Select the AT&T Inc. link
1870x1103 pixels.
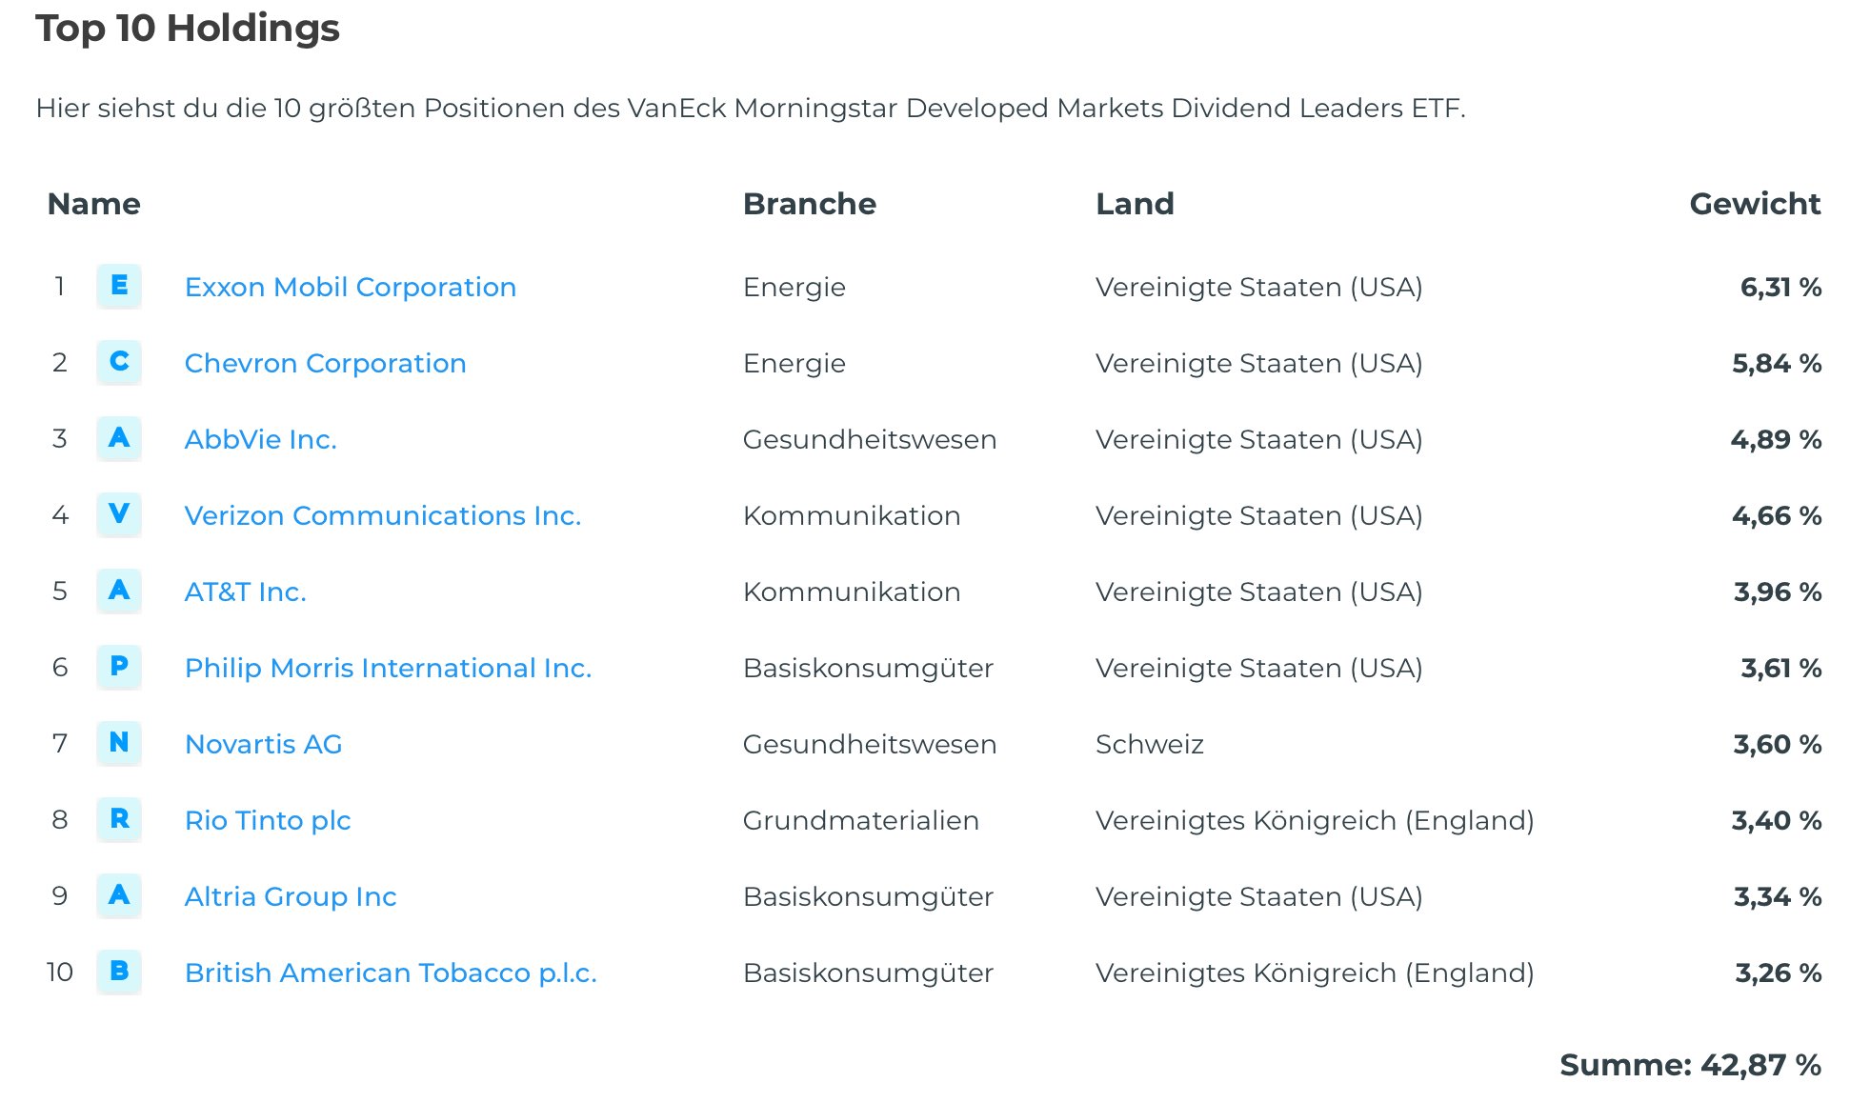(x=245, y=592)
